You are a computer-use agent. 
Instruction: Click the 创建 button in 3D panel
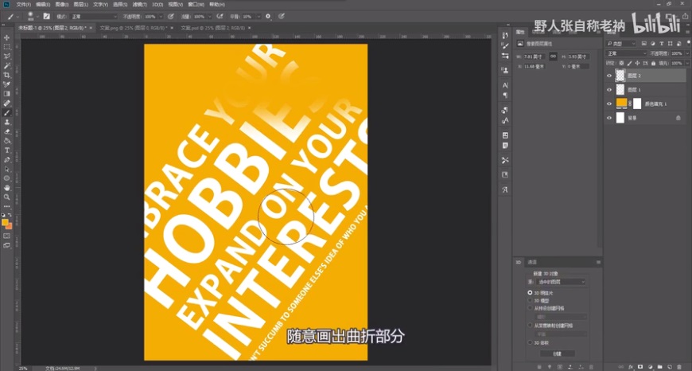point(558,353)
